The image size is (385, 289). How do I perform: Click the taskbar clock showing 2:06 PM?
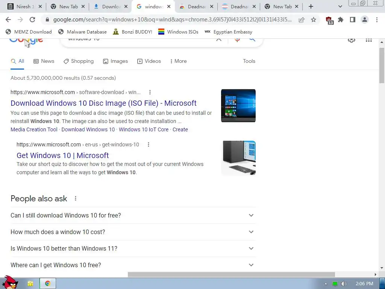click(x=364, y=284)
